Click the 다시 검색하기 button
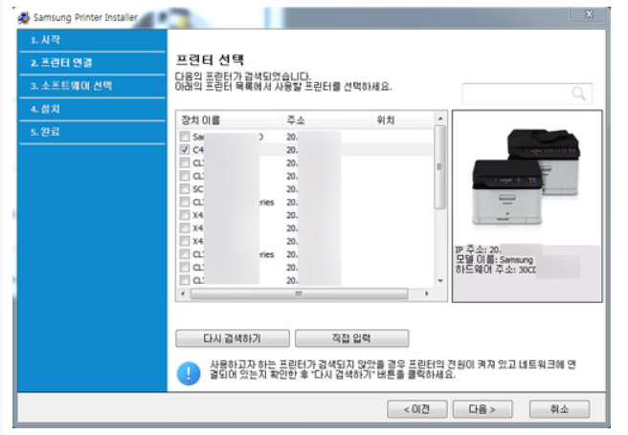Viewport: 628px width, 435px height. (x=233, y=338)
